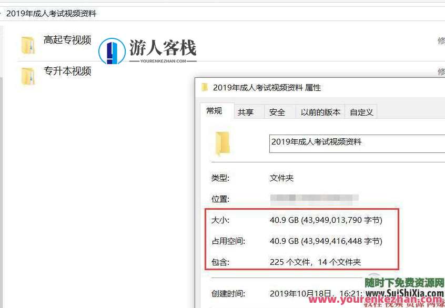Click the 常规 tab in Properties dialog
This screenshot has height=308, width=445.
coord(214,111)
